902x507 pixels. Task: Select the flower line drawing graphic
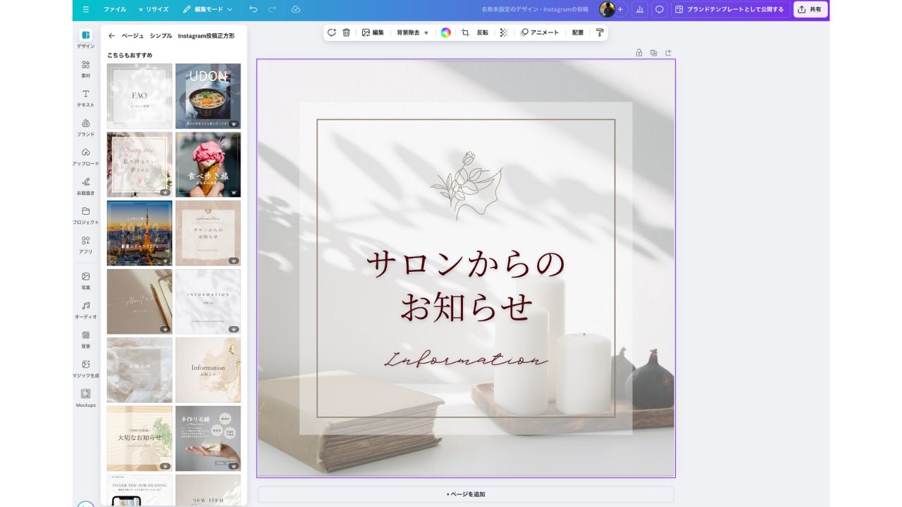pyautogui.click(x=466, y=185)
